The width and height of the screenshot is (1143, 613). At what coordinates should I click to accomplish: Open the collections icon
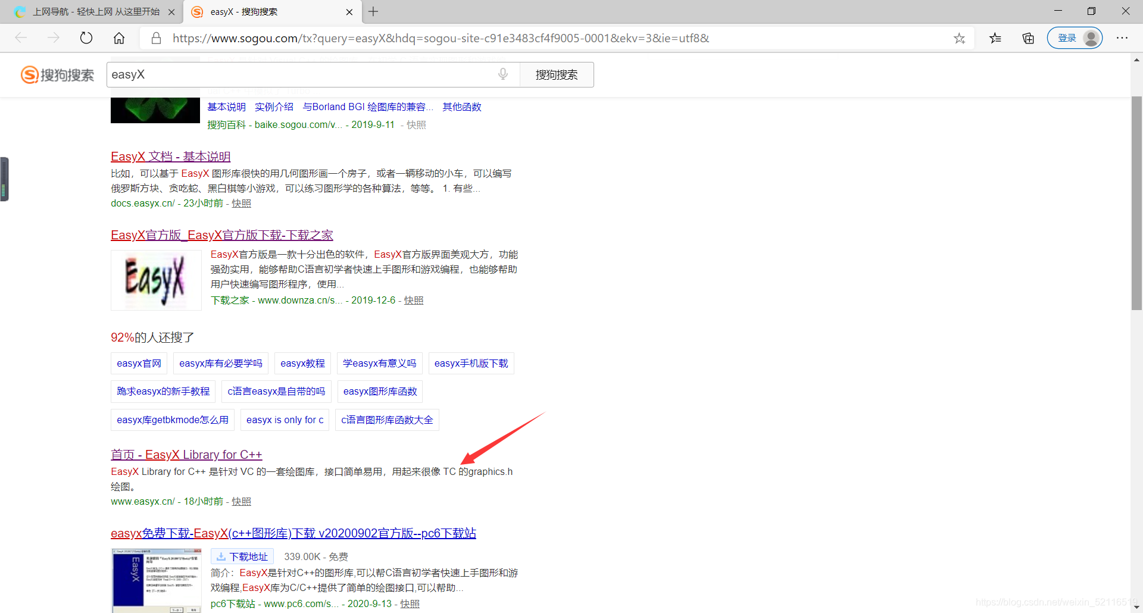click(1028, 38)
